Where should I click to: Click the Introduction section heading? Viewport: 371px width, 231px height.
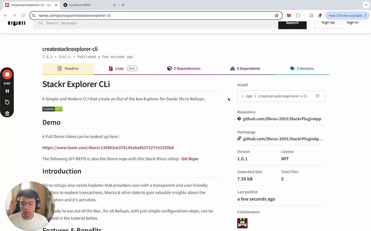pos(62,171)
